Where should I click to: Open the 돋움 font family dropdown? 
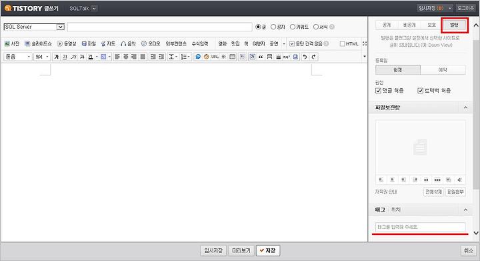click(18, 57)
